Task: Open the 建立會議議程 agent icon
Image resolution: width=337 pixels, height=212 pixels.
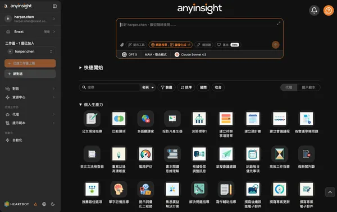Action: [x=280, y=119]
